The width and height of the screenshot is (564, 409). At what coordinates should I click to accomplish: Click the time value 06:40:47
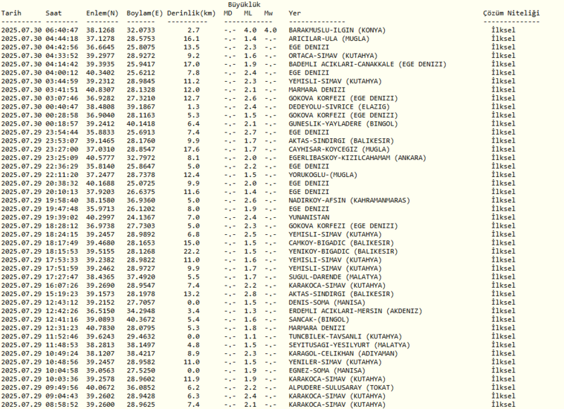pos(61,31)
